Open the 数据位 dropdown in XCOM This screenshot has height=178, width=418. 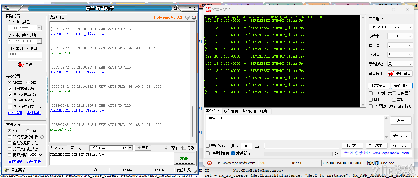400,55
